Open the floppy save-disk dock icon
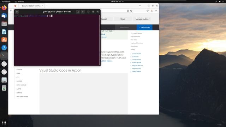The width and height of the screenshot is (226, 127). 4,80
